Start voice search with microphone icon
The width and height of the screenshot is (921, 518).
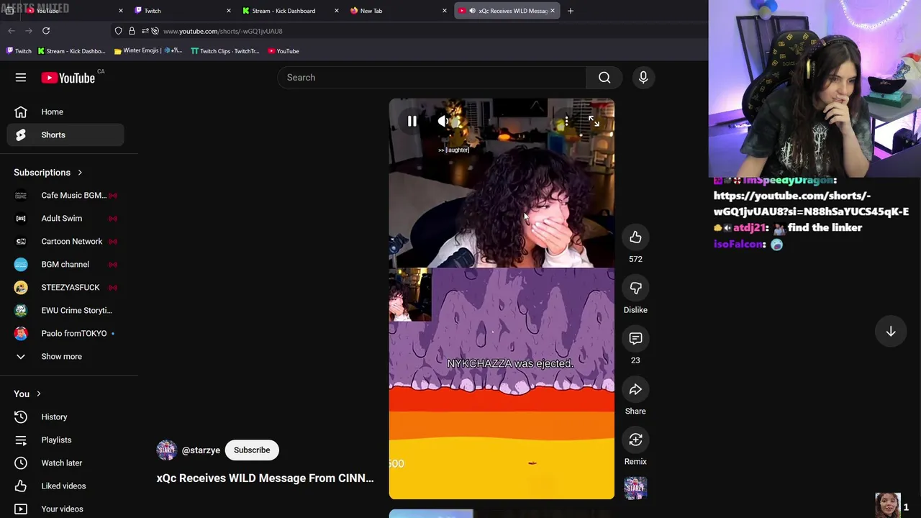pos(643,78)
